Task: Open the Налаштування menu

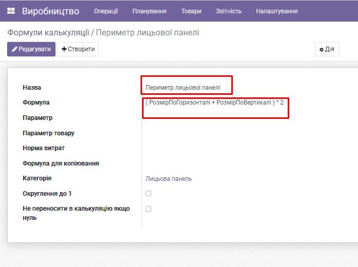Action: [x=277, y=11]
